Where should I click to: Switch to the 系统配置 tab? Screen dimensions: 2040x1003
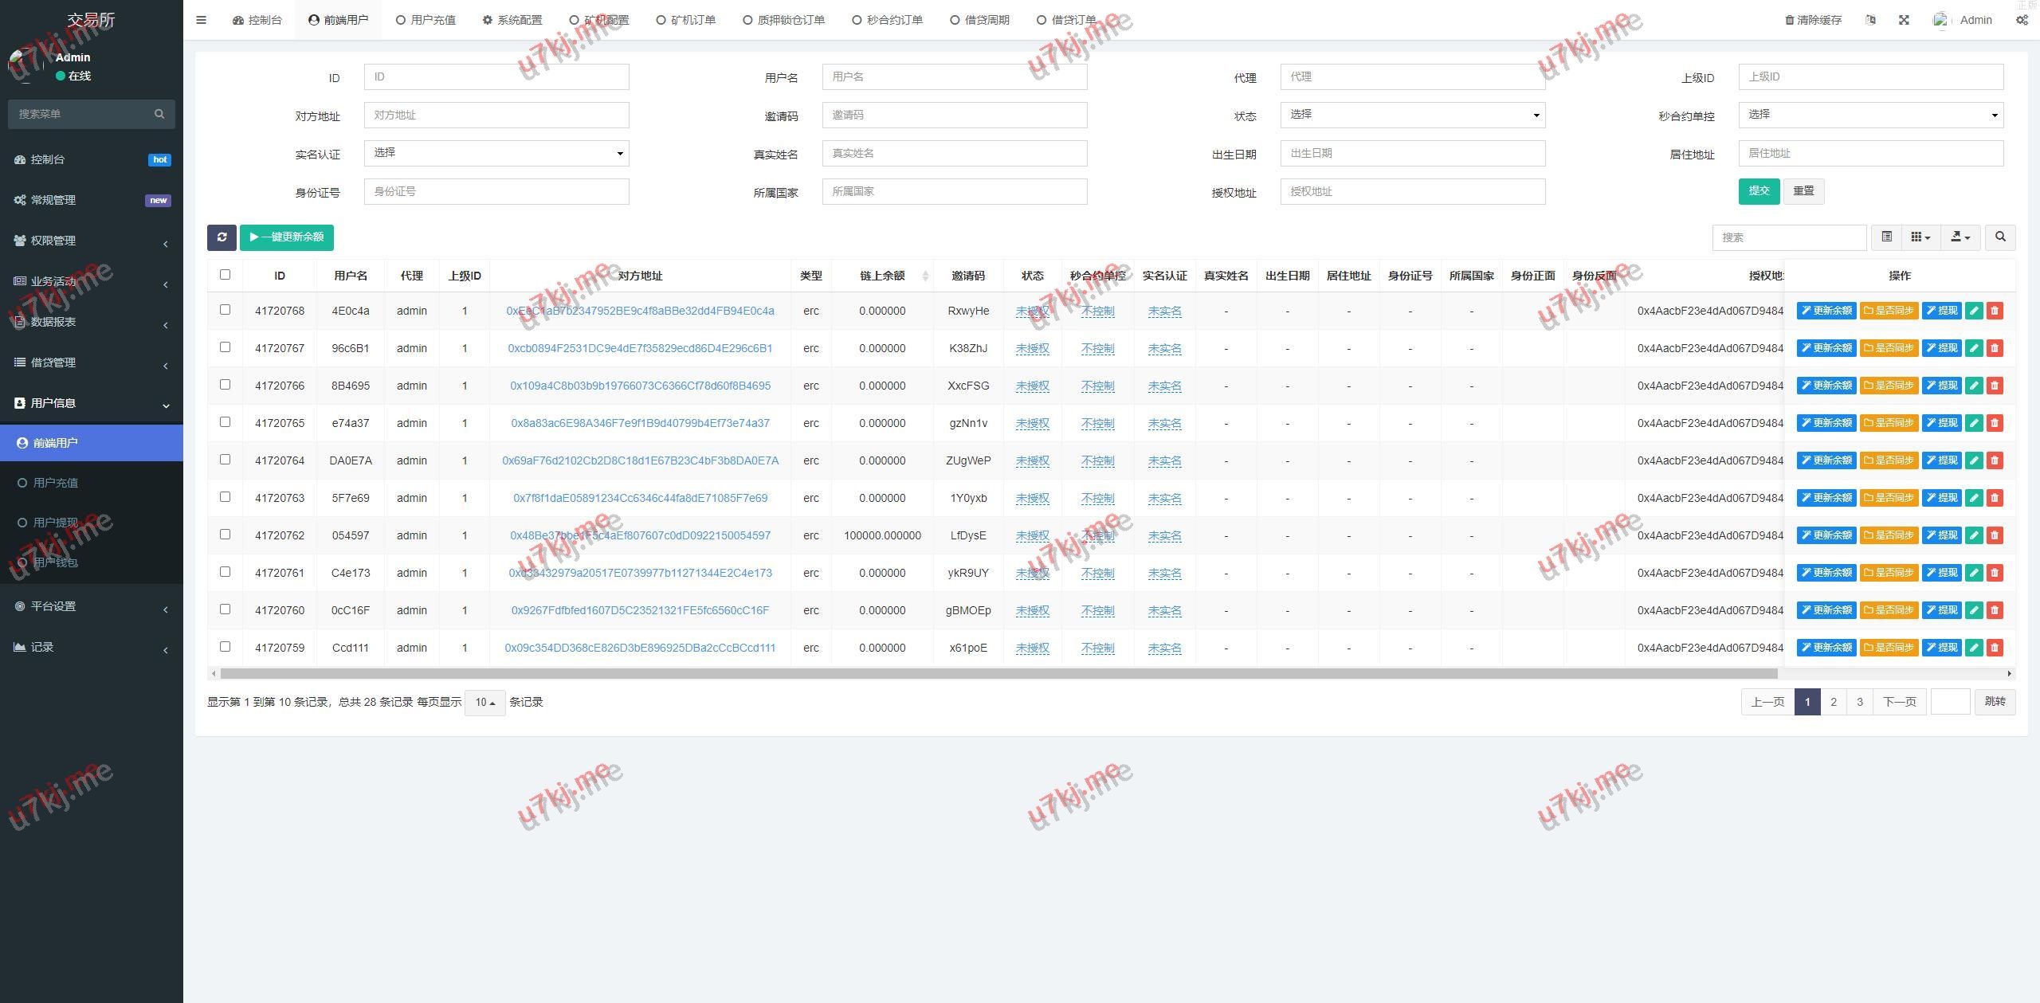pyautogui.click(x=512, y=20)
